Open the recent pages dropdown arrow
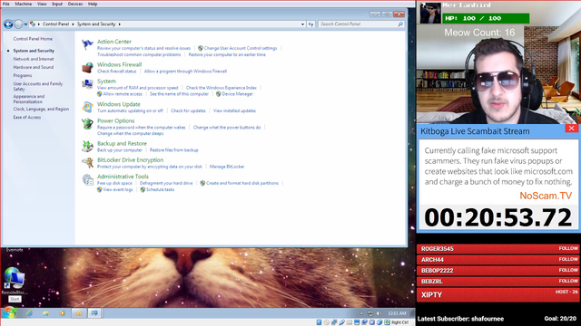 25,24
